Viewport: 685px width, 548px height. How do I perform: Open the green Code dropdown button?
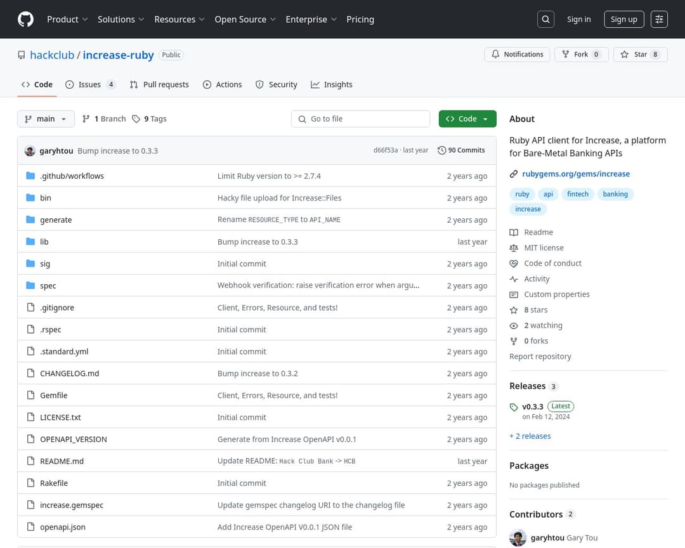point(467,119)
